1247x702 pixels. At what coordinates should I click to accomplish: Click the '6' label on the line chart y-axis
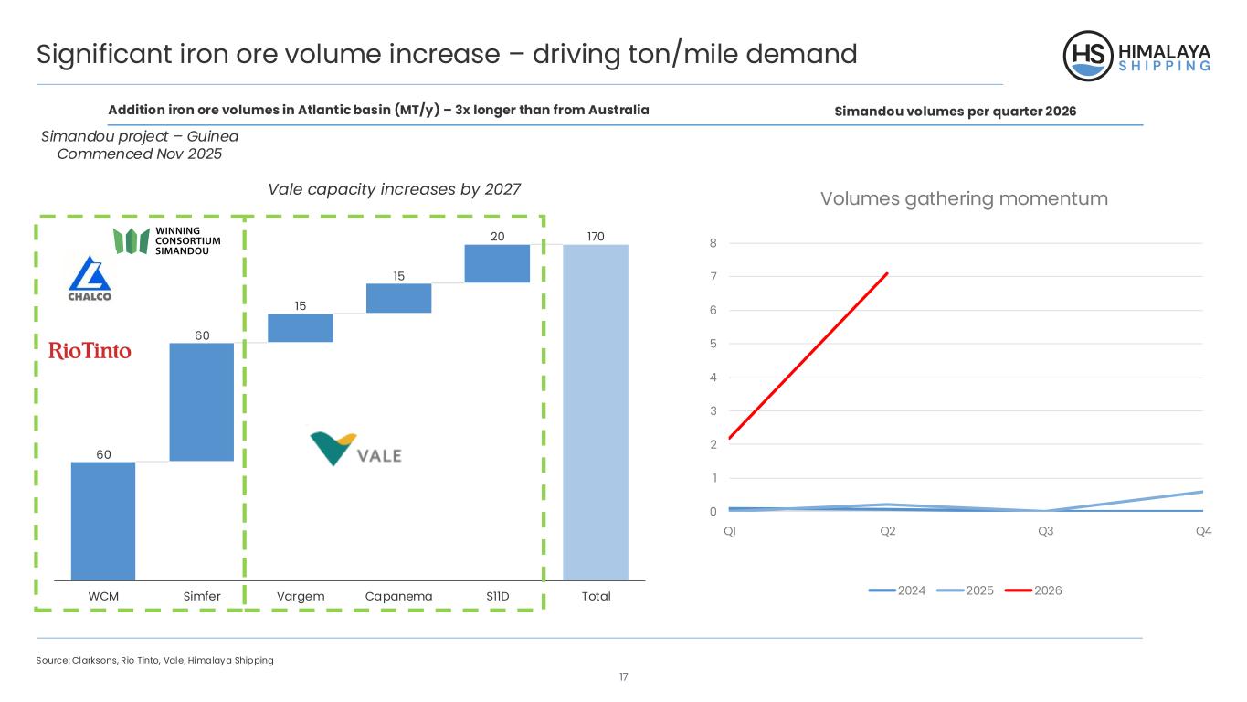click(713, 311)
